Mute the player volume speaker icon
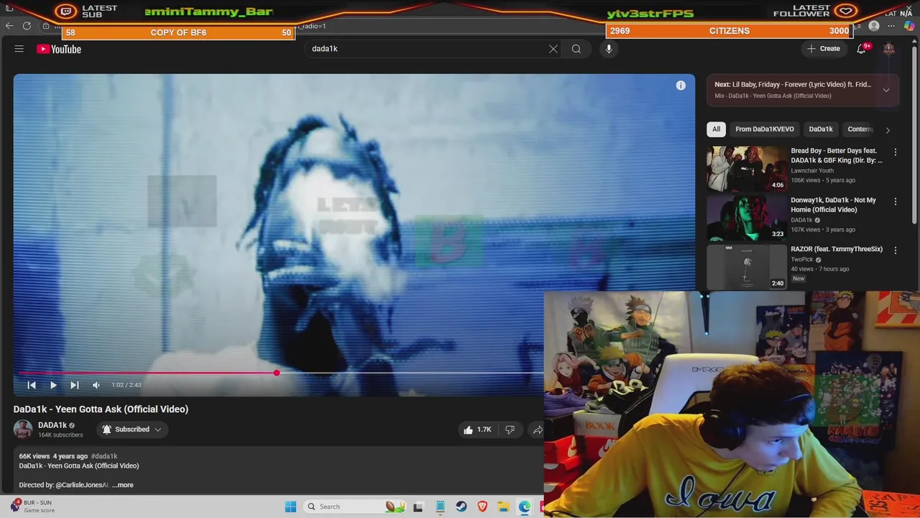 point(96,385)
